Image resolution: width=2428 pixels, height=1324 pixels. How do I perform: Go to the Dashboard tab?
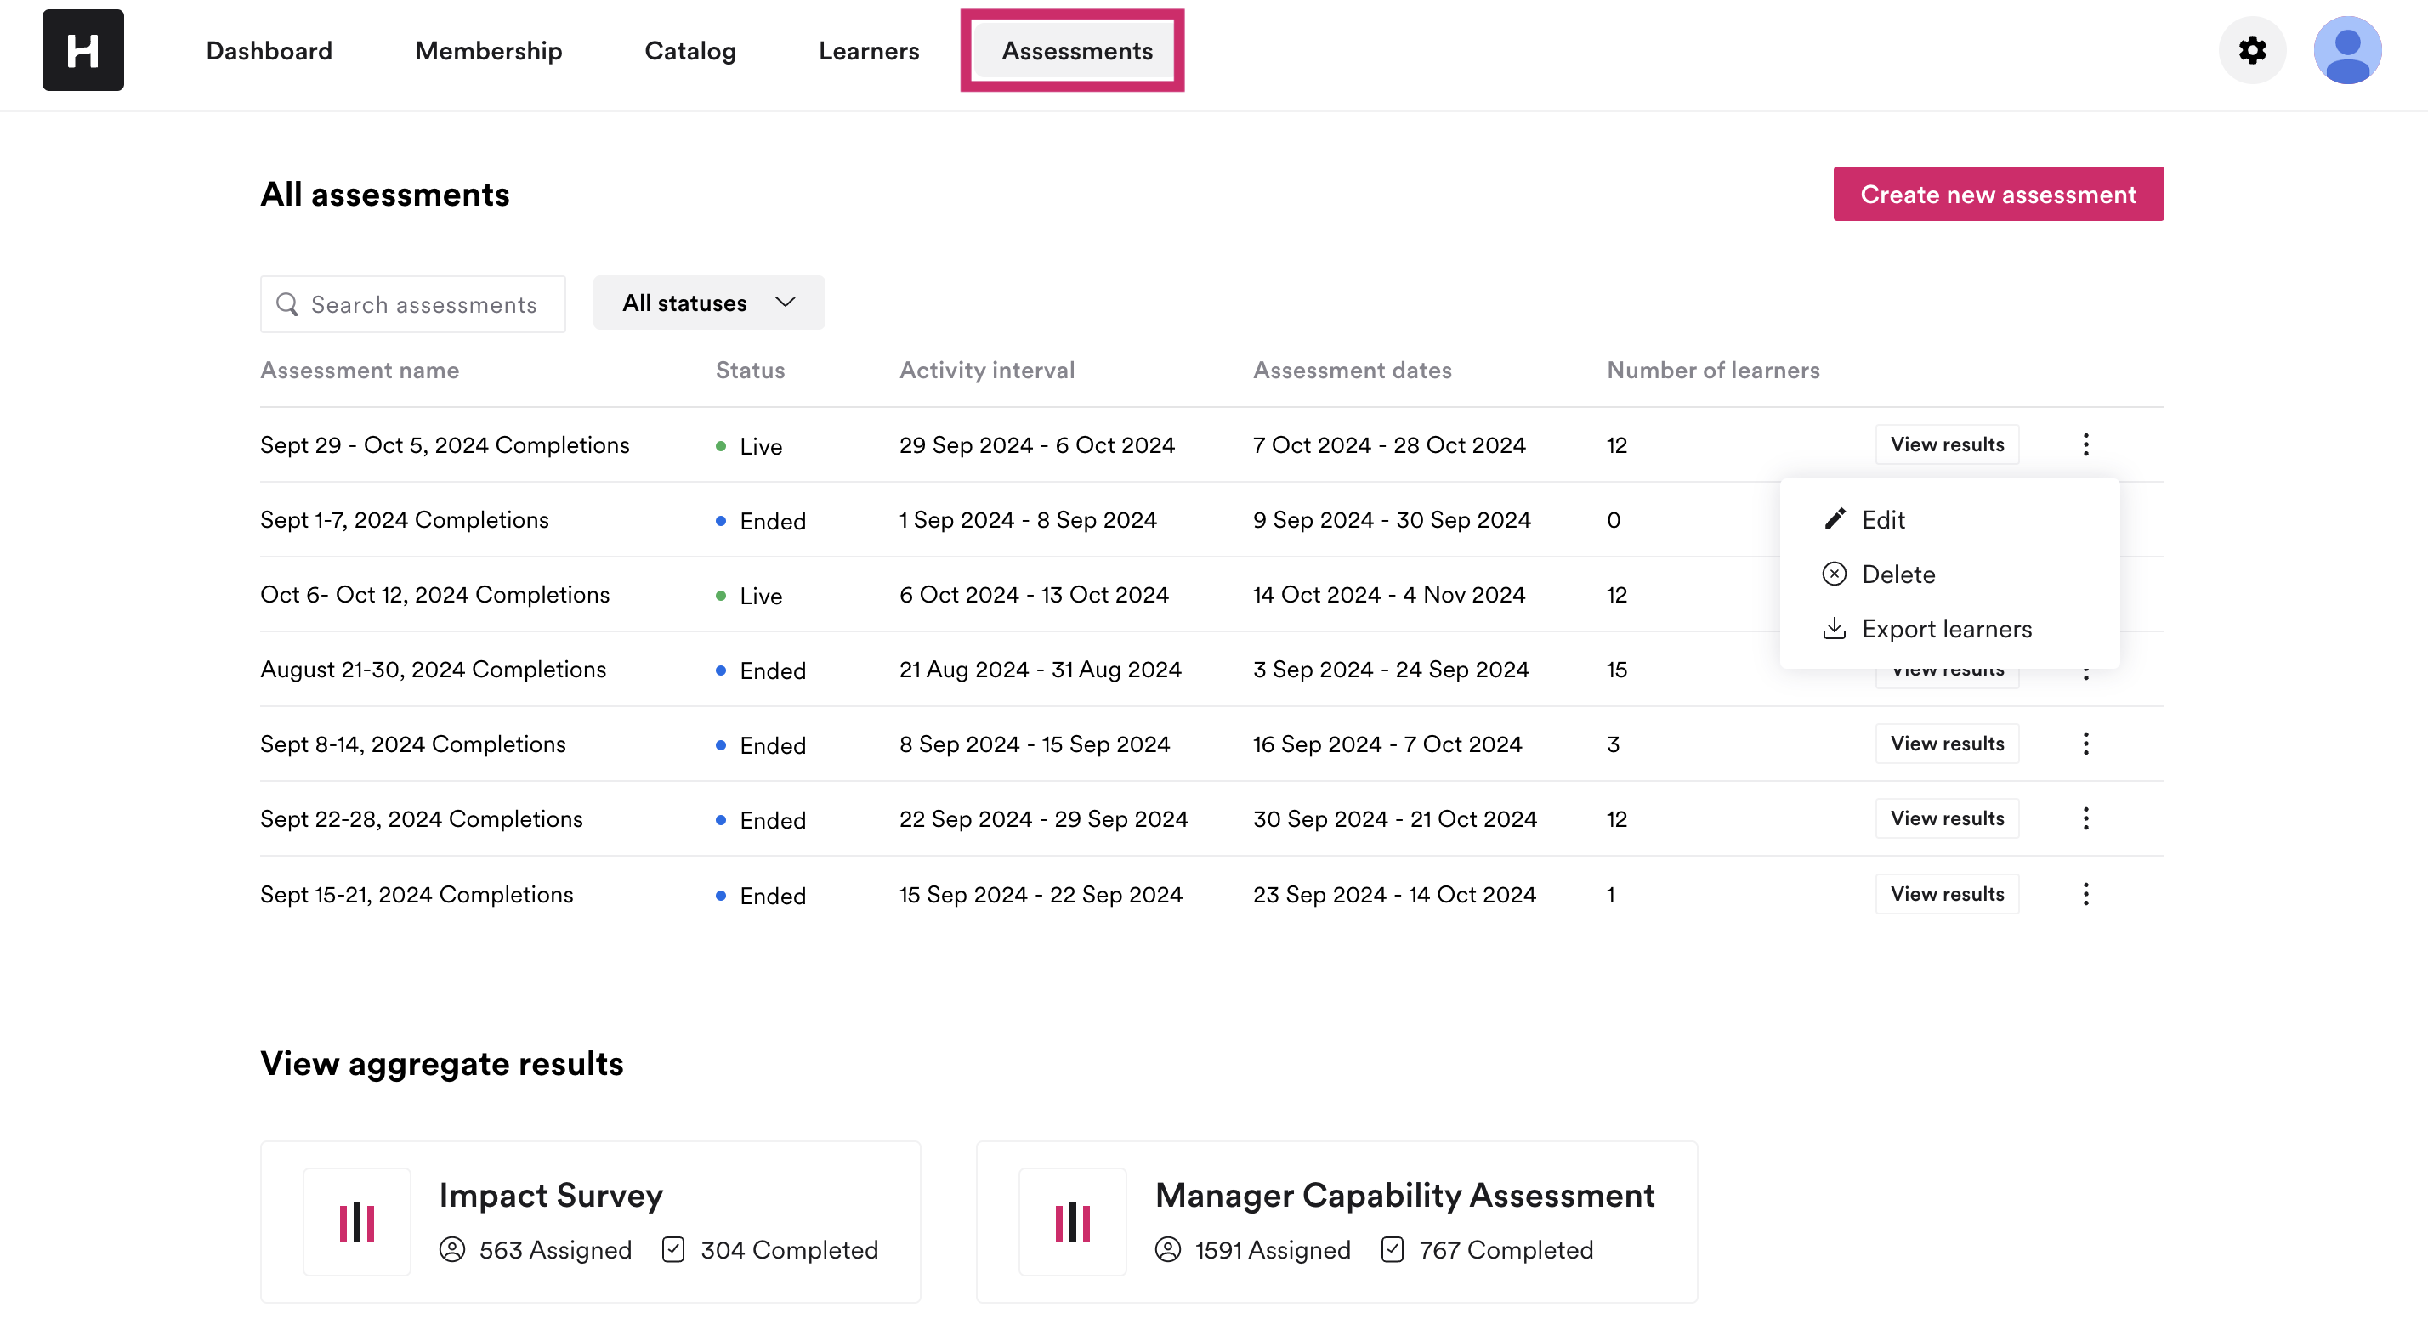(269, 51)
